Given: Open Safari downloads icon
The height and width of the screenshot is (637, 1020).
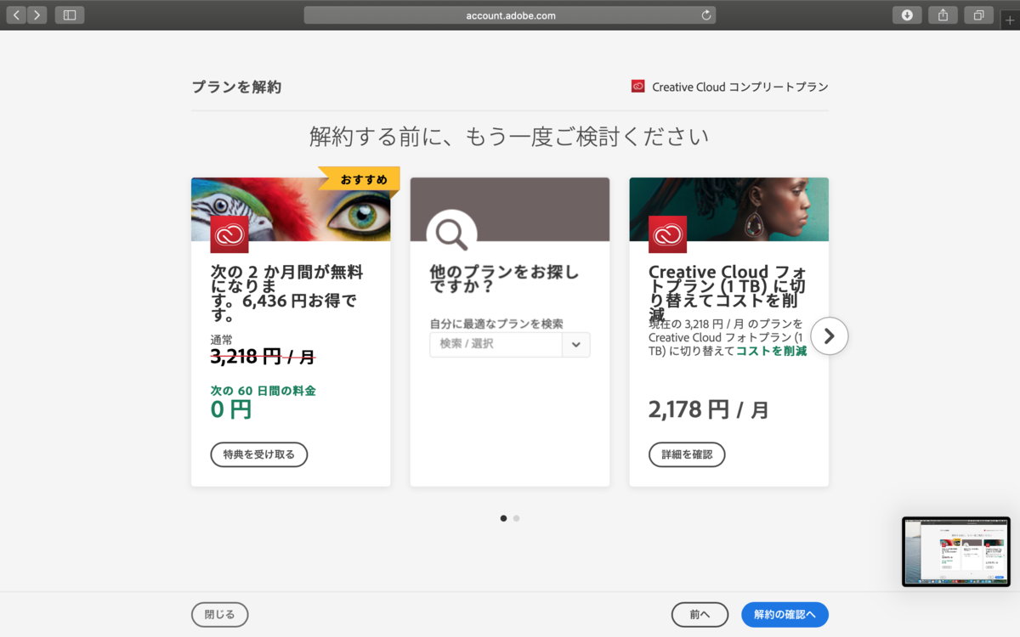Looking at the screenshot, I should [907, 14].
